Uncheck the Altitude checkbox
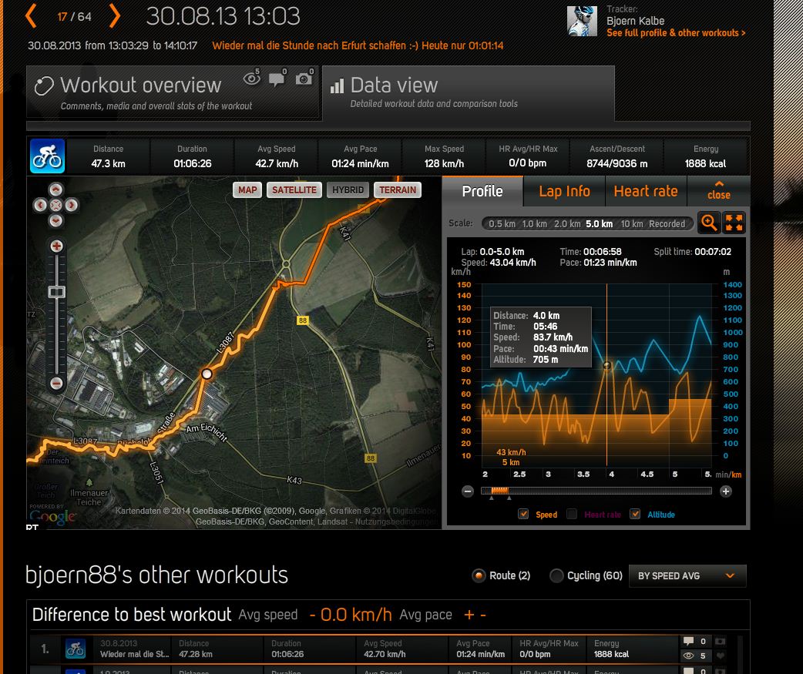 635,514
